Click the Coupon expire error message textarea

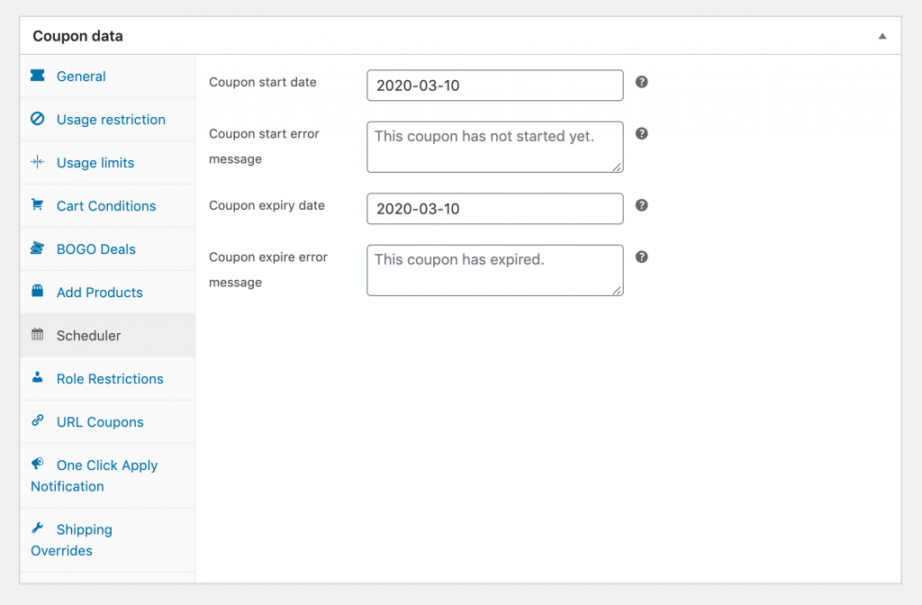[x=494, y=270]
